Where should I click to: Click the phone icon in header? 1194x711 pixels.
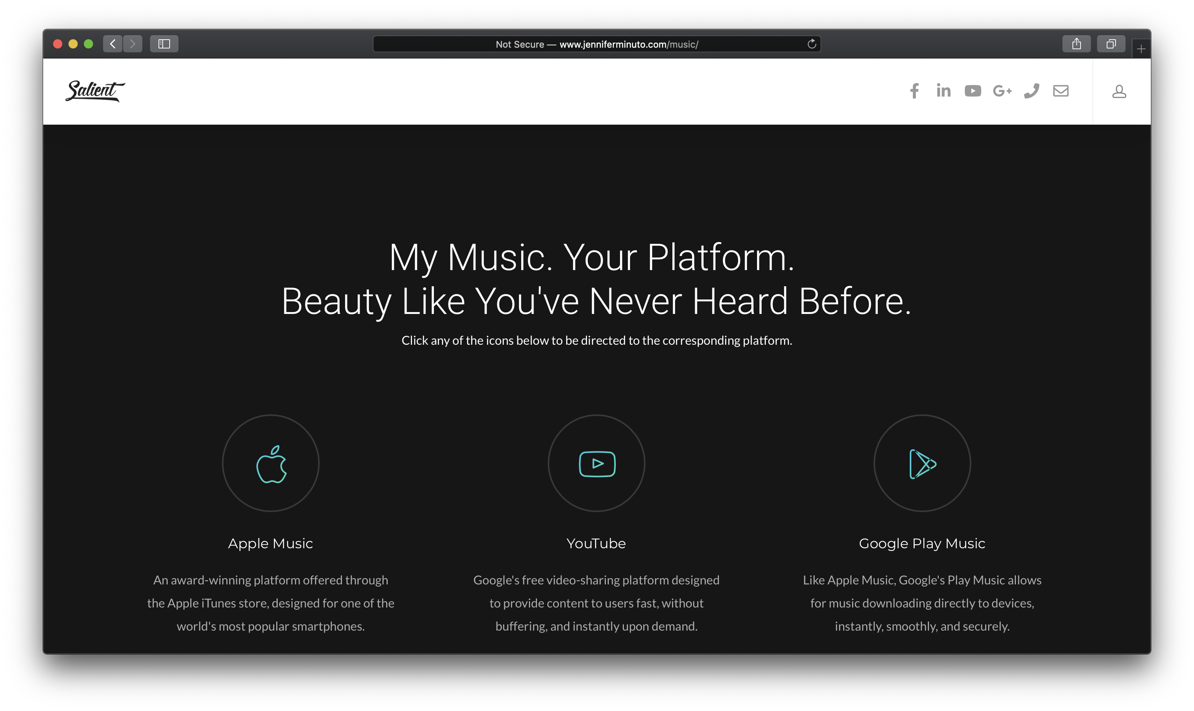click(1031, 90)
